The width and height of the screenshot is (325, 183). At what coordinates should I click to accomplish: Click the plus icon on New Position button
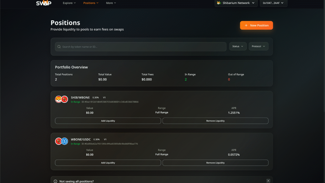click(246, 25)
